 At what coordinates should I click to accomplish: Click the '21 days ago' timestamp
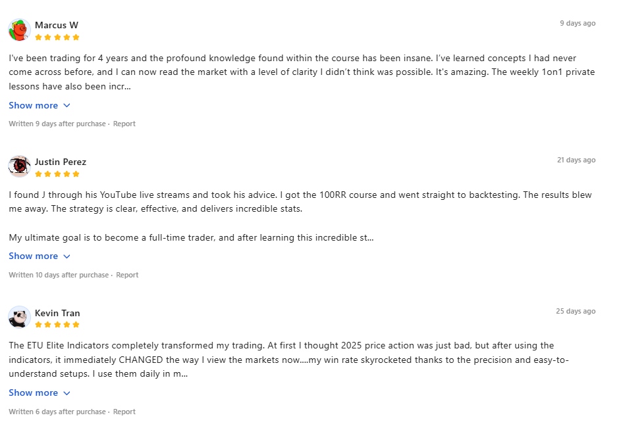point(576,160)
